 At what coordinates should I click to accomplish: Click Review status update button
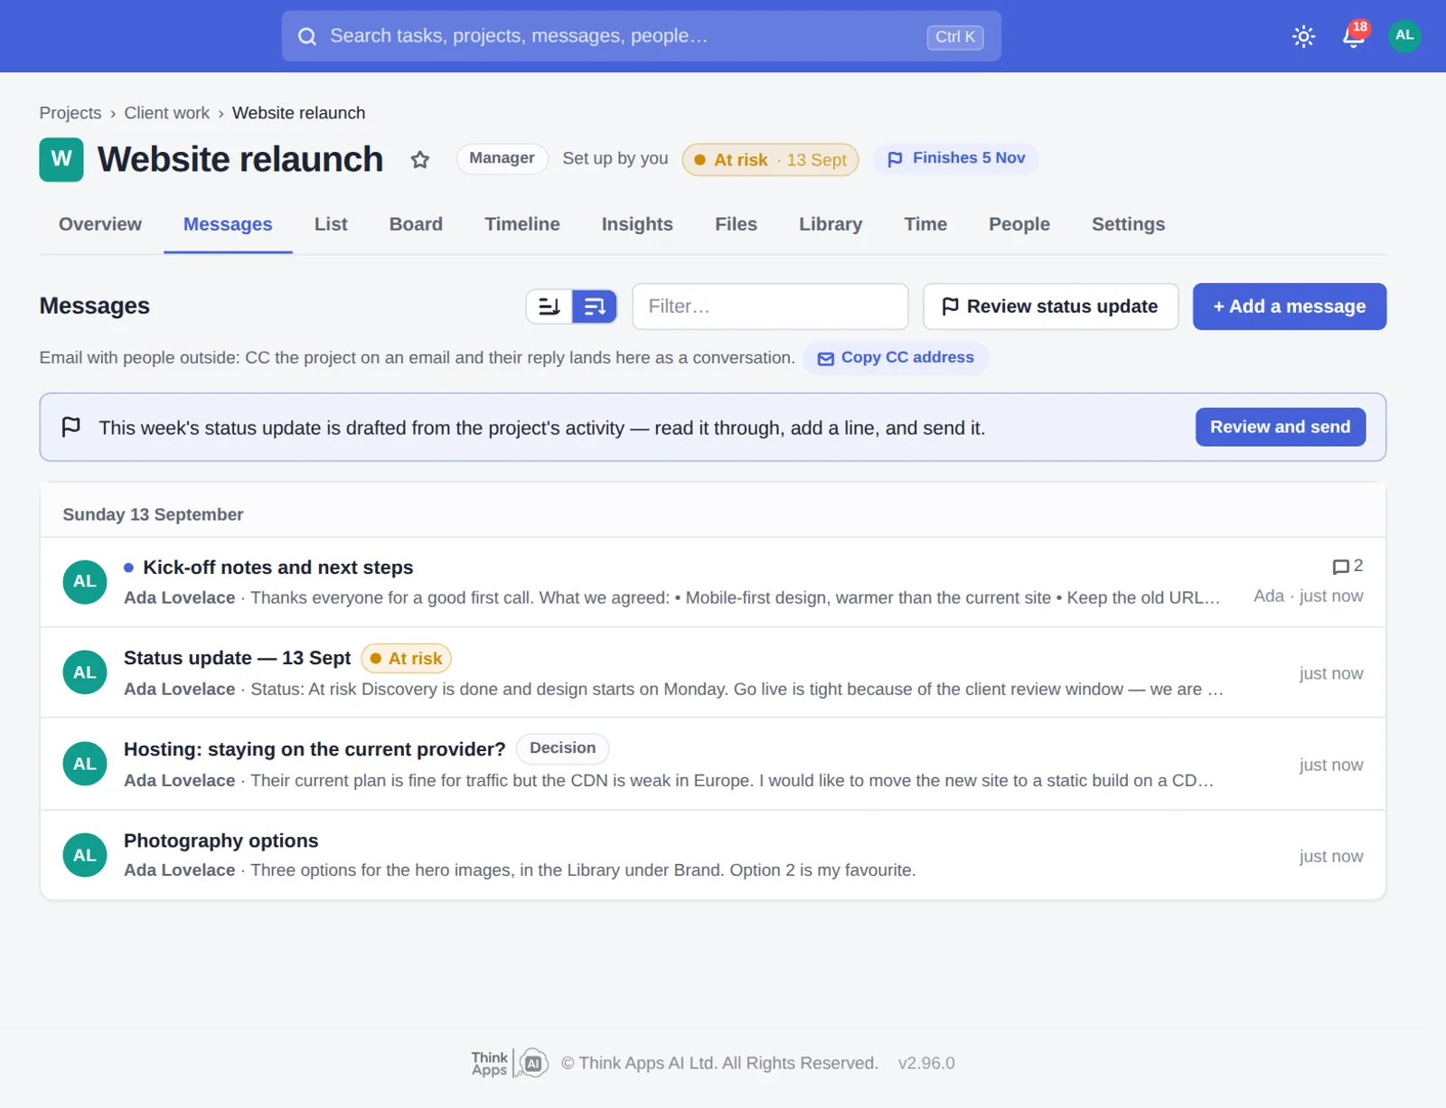pyautogui.click(x=1050, y=306)
